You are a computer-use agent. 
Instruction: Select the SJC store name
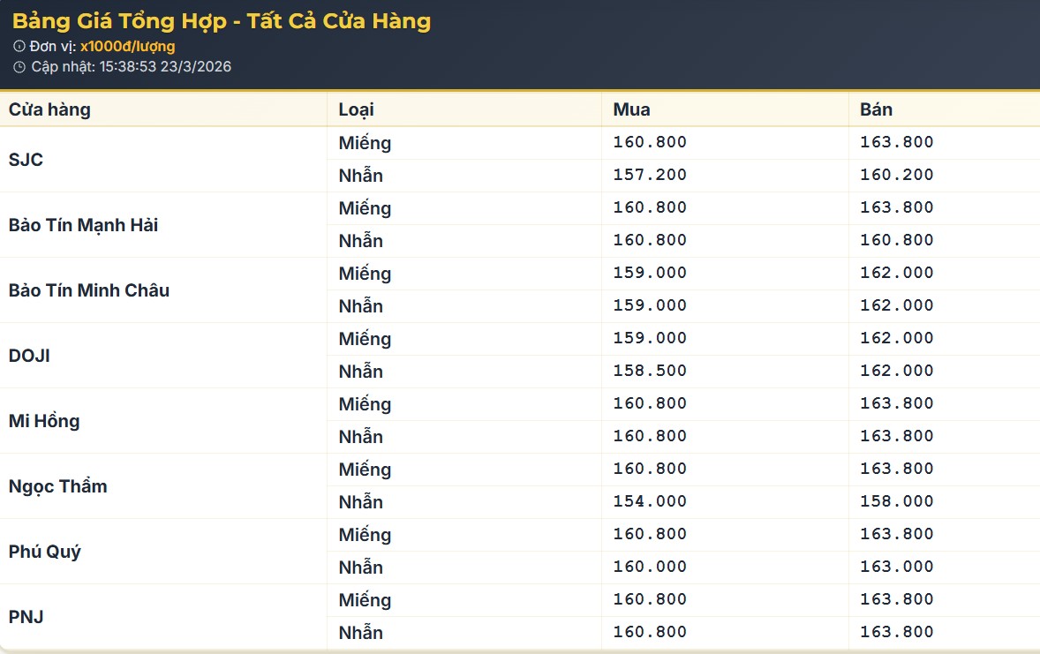(x=26, y=160)
